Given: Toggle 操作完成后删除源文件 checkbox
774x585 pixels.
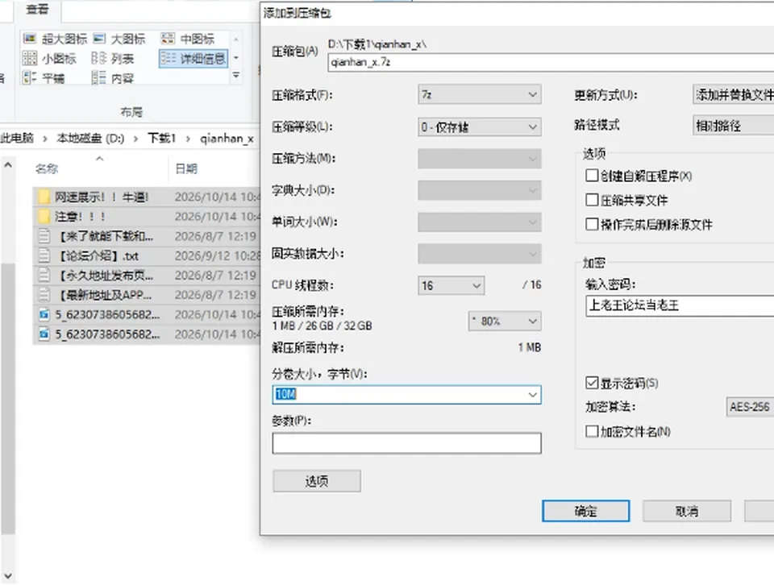Looking at the screenshot, I should click(592, 225).
